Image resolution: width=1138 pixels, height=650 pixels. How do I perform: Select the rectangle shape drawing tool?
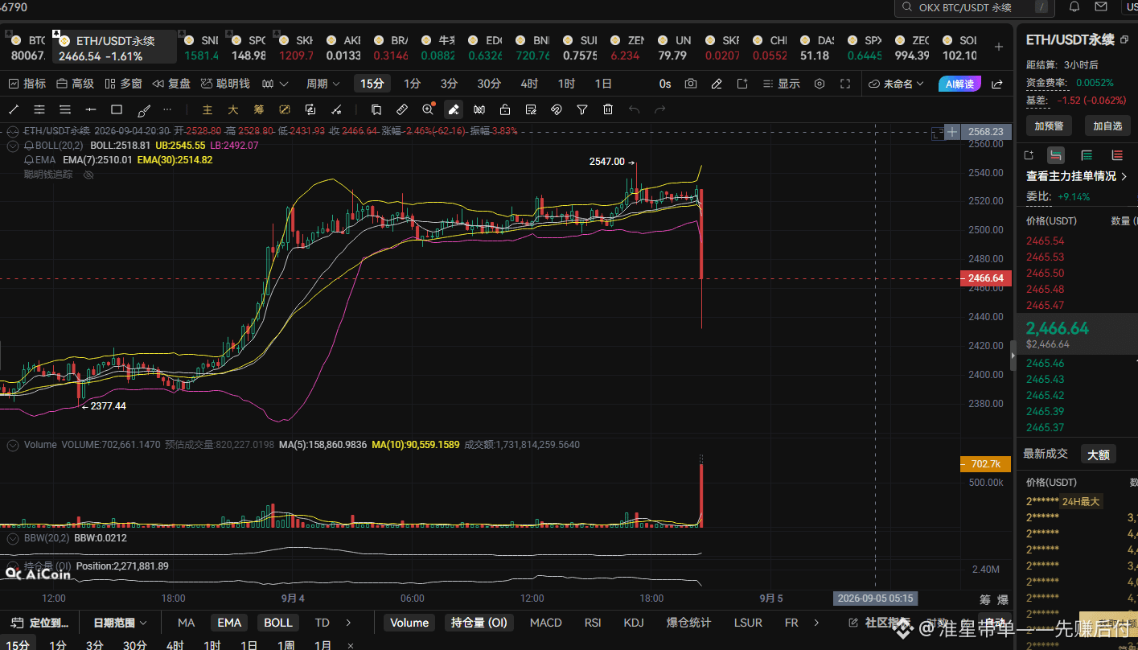[x=117, y=109]
